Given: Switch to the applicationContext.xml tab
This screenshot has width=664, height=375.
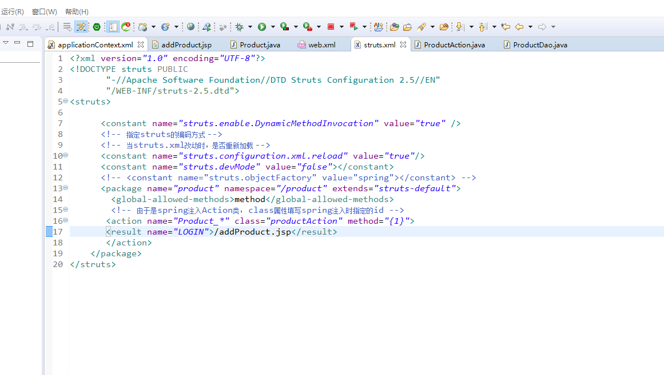Looking at the screenshot, I should (96, 45).
